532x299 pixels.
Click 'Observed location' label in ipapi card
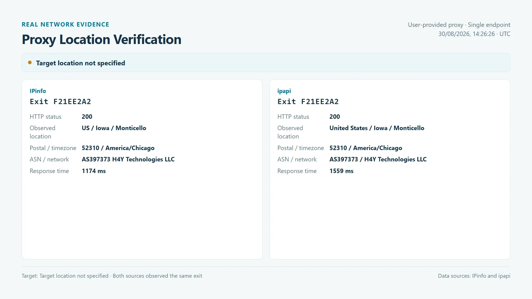click(x=290, y=132)
